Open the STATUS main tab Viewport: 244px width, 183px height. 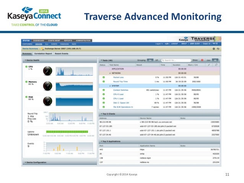pyautogui.click(x=26, y=40)
